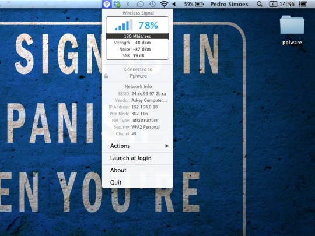
Task: Open the Wi-Fi status menu icon
Action: pyautogui.click(x=164, y=4)
